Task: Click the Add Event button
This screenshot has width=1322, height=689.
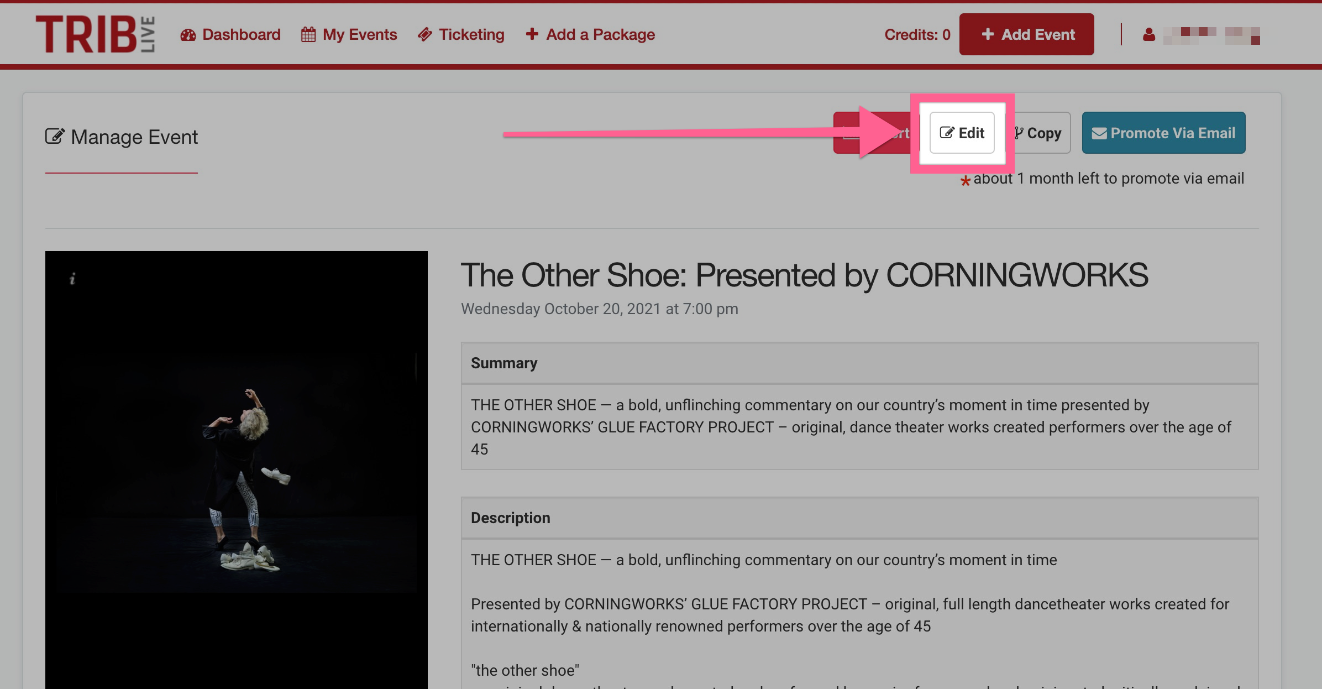Action: (x=1027, y=34)
